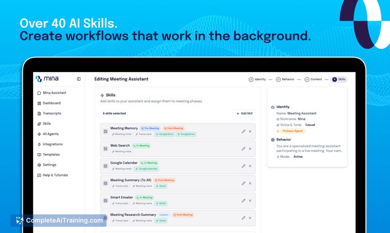Click Transcripts tag in Meeting Memory row
The width and height of the screenshot is (390, 233).
pos(143,134)
